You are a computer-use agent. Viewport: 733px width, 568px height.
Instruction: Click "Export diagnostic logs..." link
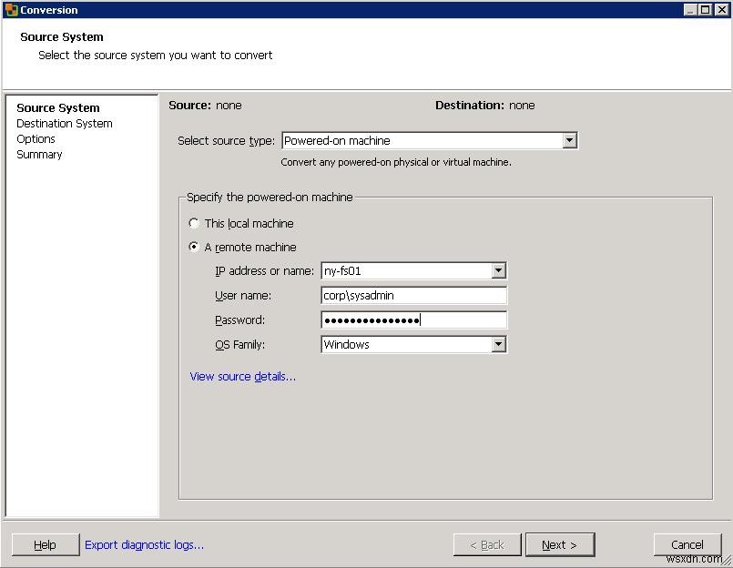click(x=142, y=543)
